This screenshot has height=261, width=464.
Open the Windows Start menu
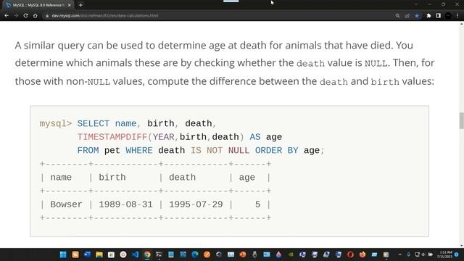(63, 254)
